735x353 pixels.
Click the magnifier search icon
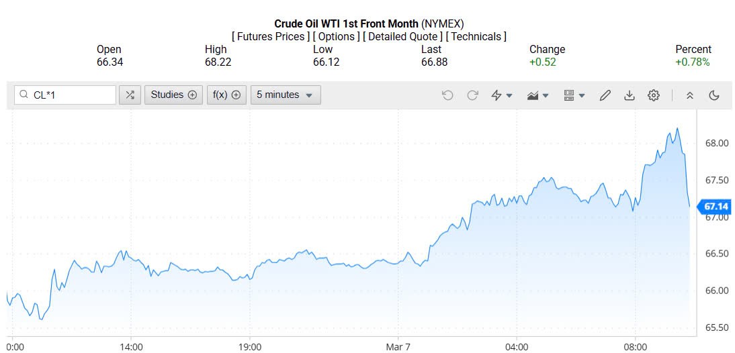(24, 95)
